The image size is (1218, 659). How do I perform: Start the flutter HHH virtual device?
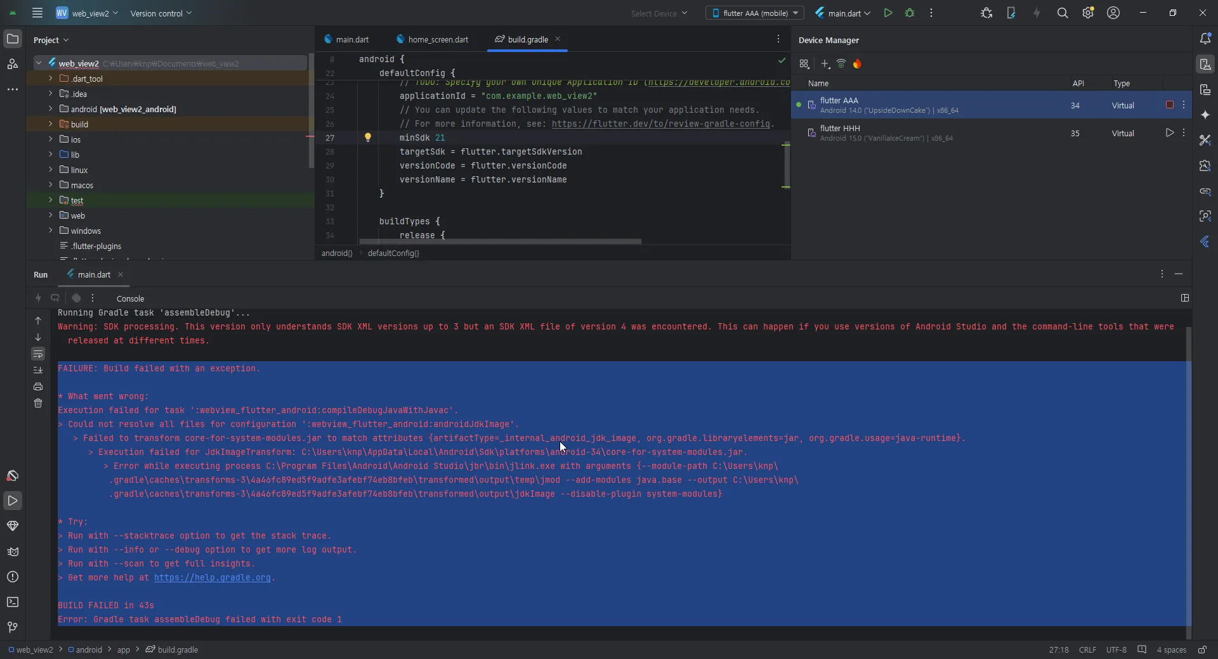click(x=1170, y=132)
